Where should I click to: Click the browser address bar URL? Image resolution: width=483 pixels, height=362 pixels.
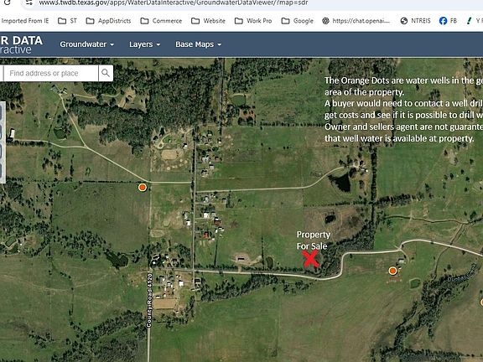click(173, 3)
